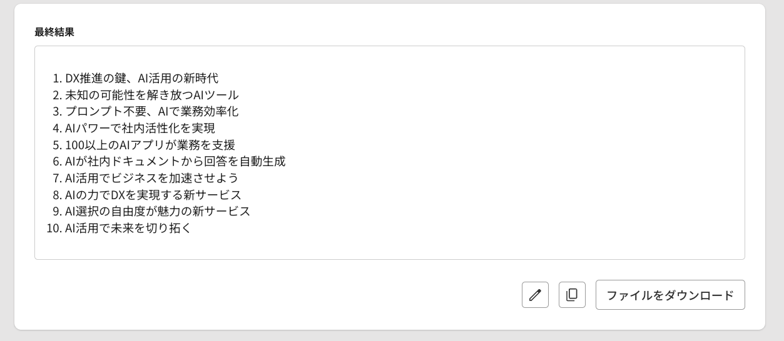Click the line 100以上のAIアプリが業務を支援
Screen dimensions: 784x341
click(x=150, y=145)
